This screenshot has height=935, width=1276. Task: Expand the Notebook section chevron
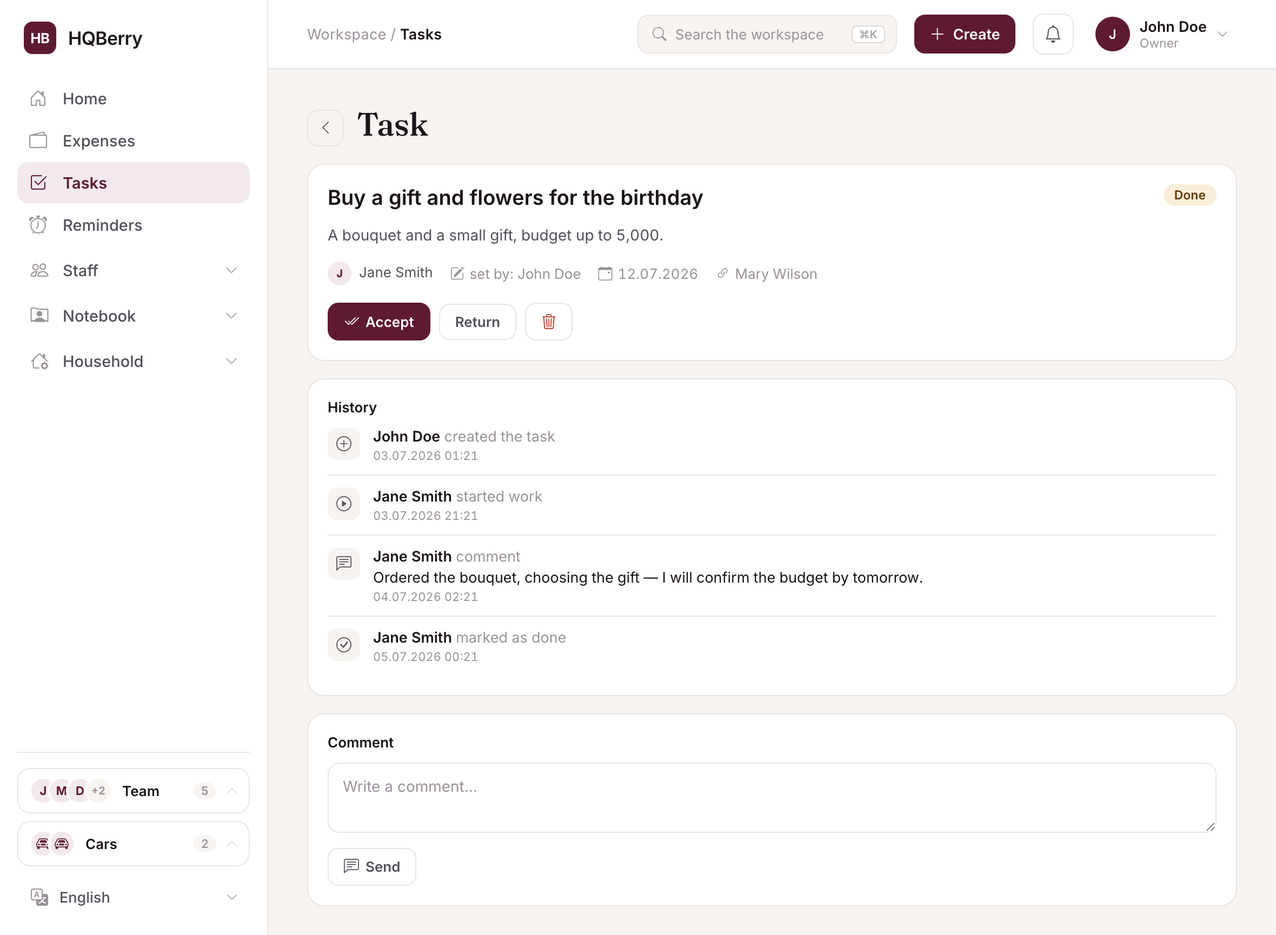[231, 316]
